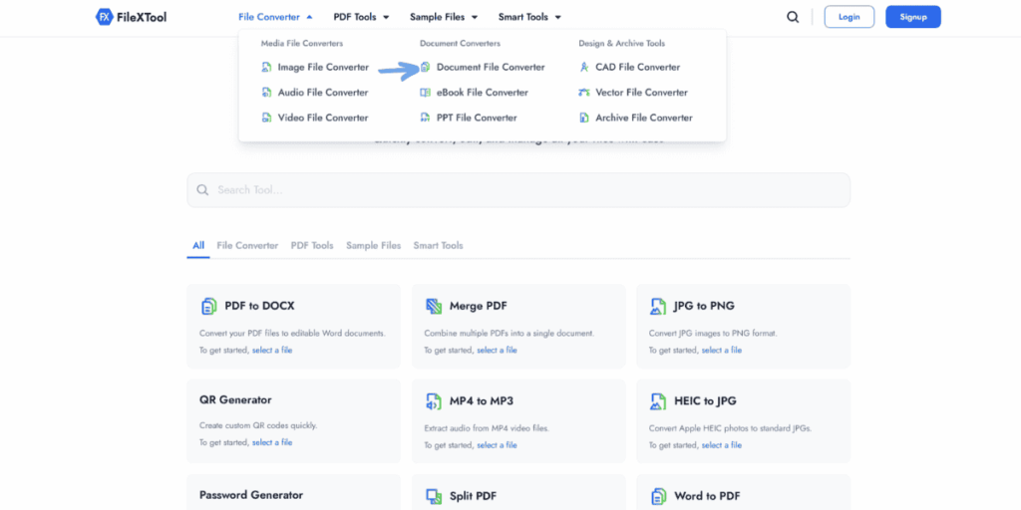1021x510 pixels.
Task: Focus the Search Tool input field
Action: [518, 190]
